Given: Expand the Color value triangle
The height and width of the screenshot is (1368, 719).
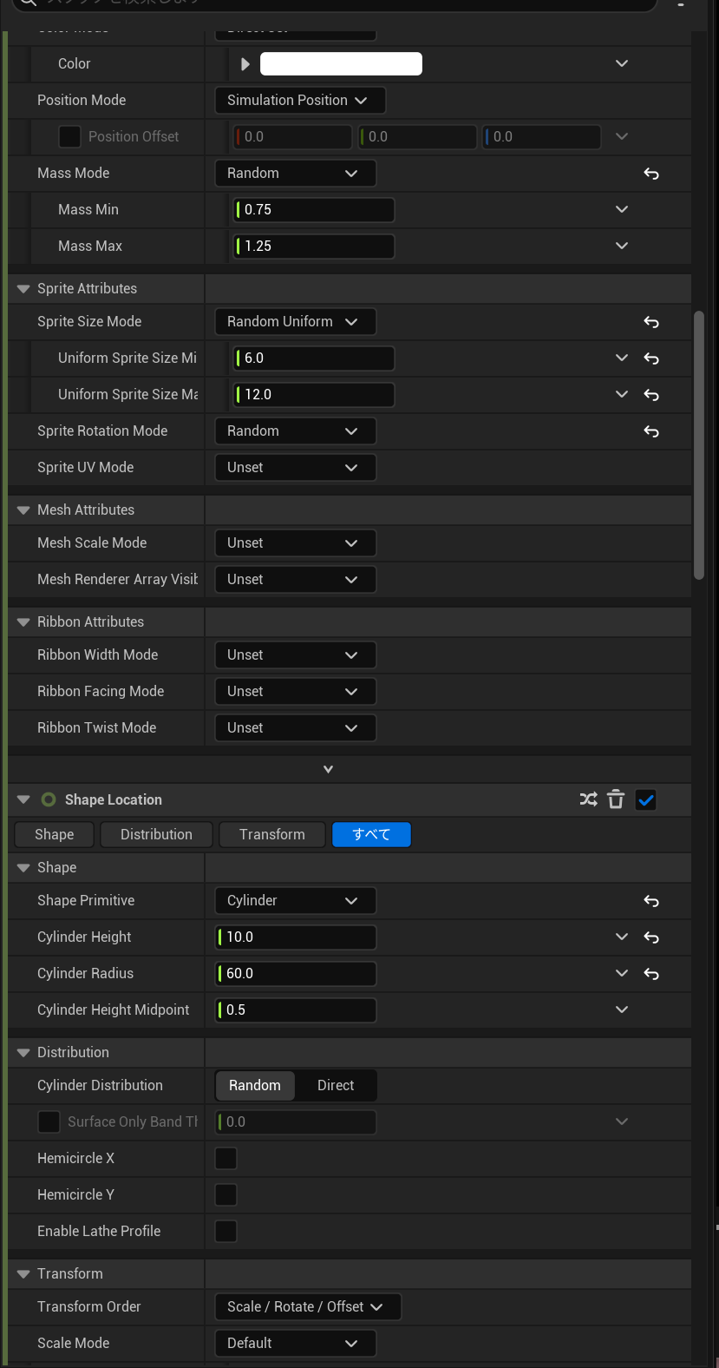Looking at the screenshot, I should click(x=245, y=64).
